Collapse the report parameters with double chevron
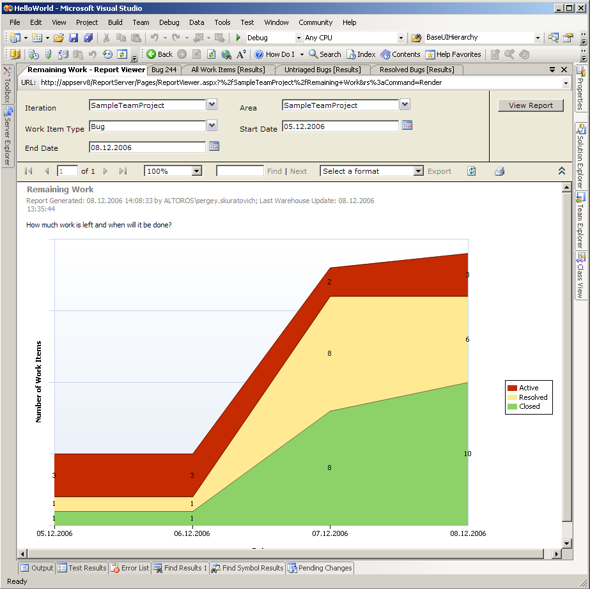Screen dimensions: 590x589 coord(562,171)
